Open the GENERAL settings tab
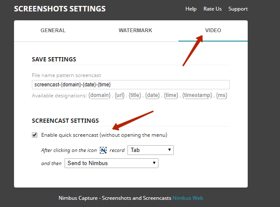This screenshot has height=207, width=280. [53, 30]
